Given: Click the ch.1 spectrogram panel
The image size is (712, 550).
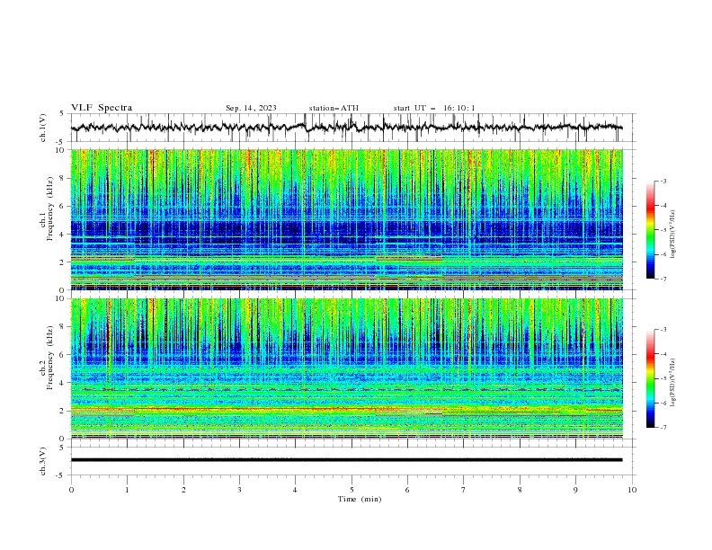Looking at the screenshot, I should tap(347, 219).
